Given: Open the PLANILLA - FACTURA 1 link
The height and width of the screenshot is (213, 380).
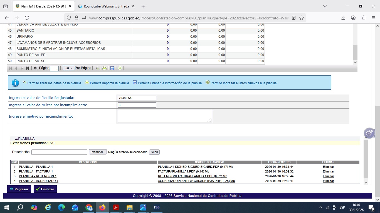Looking at the screenshot, I should tap(36, 172).
